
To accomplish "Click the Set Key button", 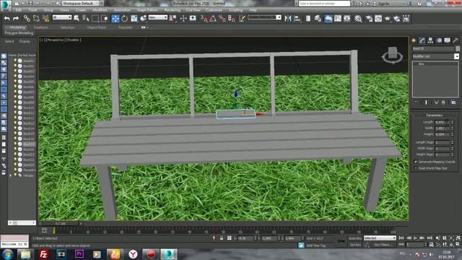I will coord(354,245).
